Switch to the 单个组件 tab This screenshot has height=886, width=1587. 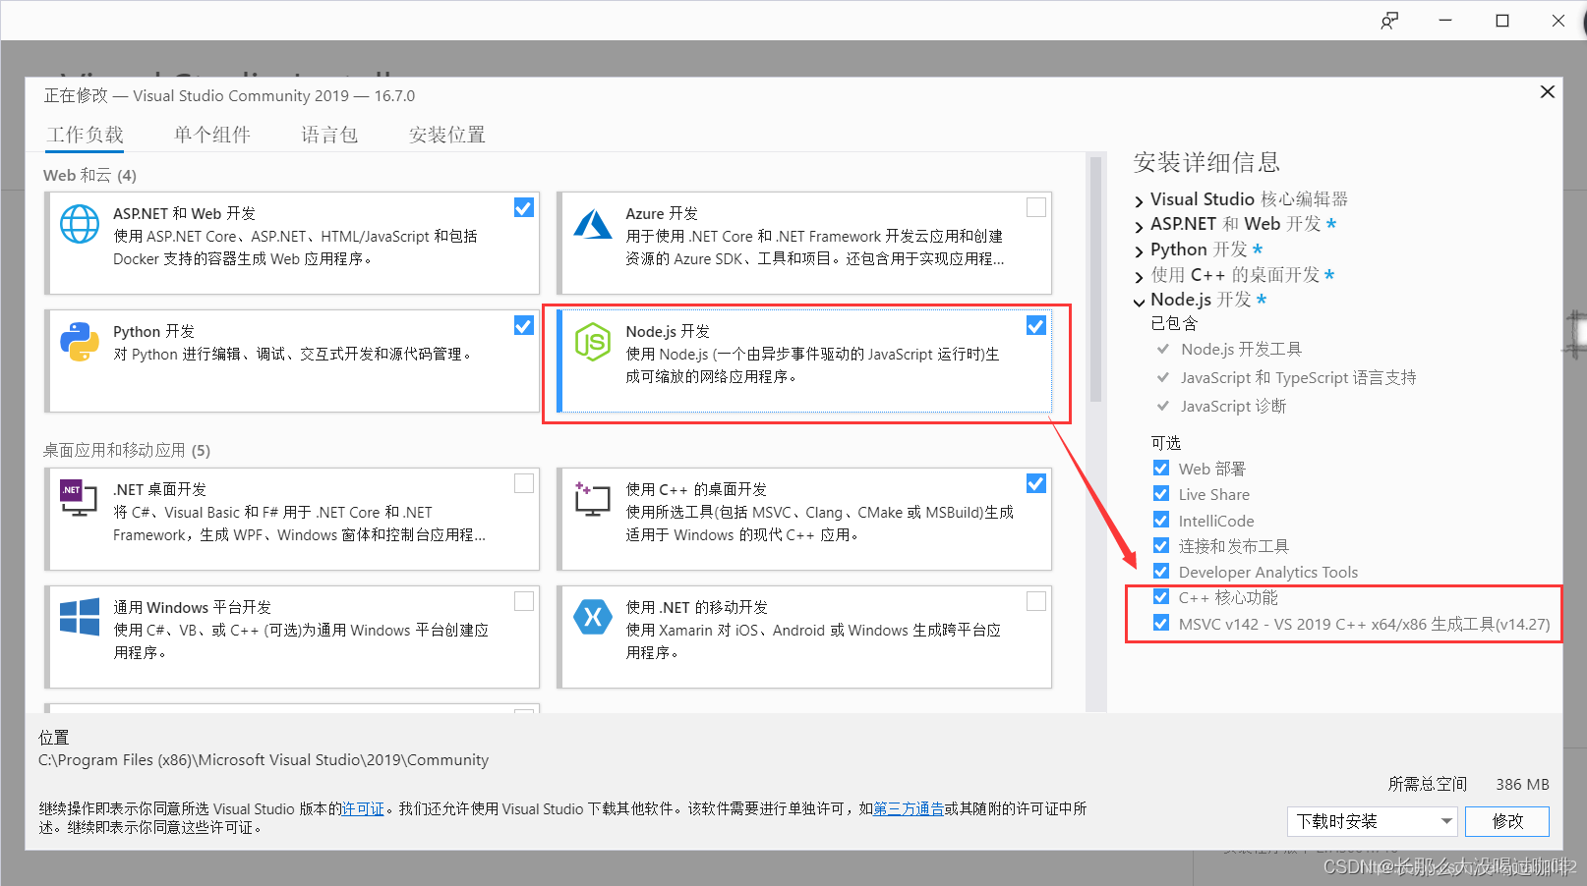coord(211,135)
